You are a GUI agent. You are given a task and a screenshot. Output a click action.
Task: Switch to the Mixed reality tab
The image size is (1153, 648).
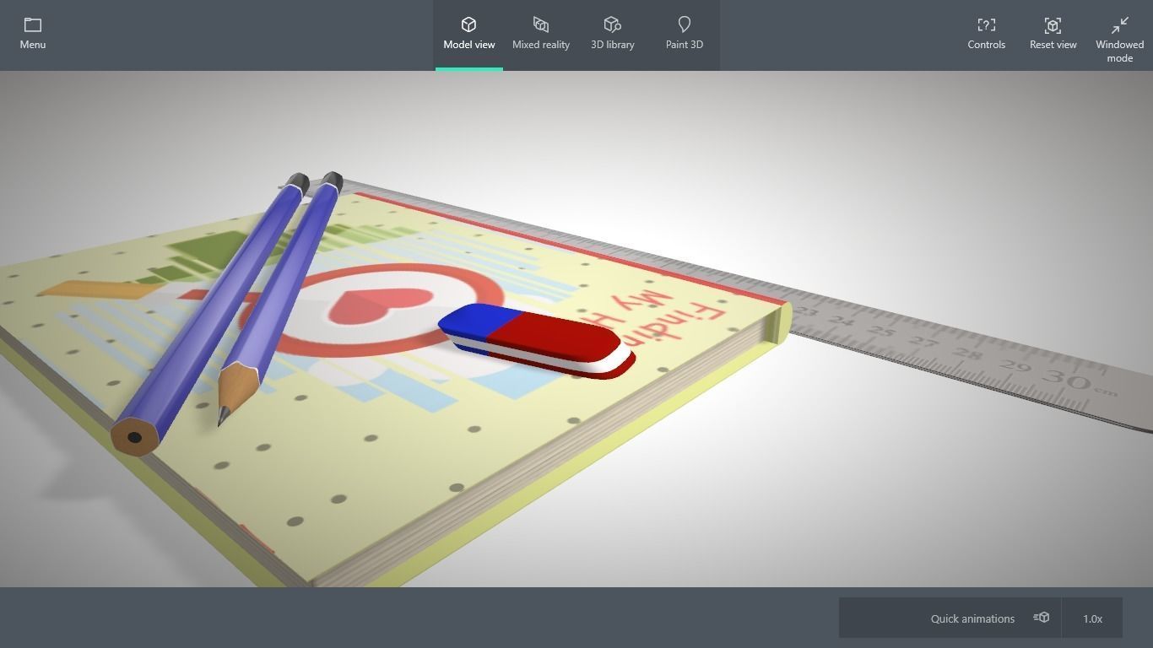tap(540, 44)
